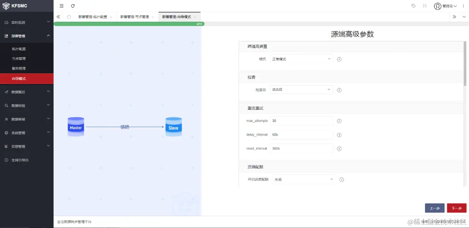Viewport: 469px width, 228px height.
Task: Click the info icon beside 开启资源配额
Action: pos(342,180)
